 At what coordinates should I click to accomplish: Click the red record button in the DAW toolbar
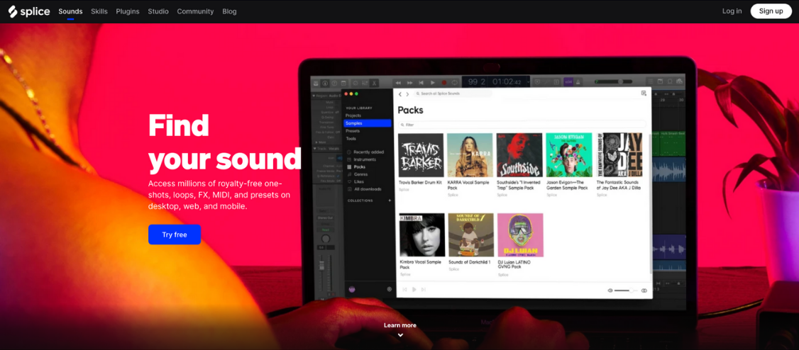pos(444,83)
